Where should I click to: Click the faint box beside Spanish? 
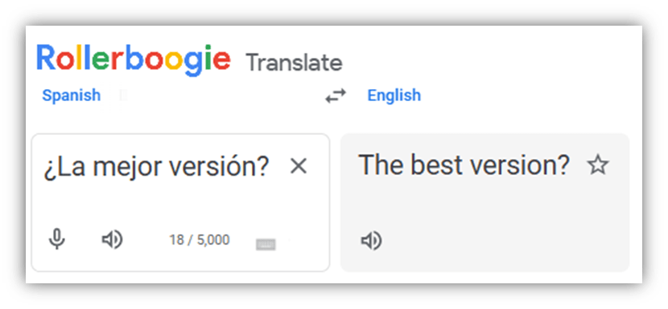(124, 96)
